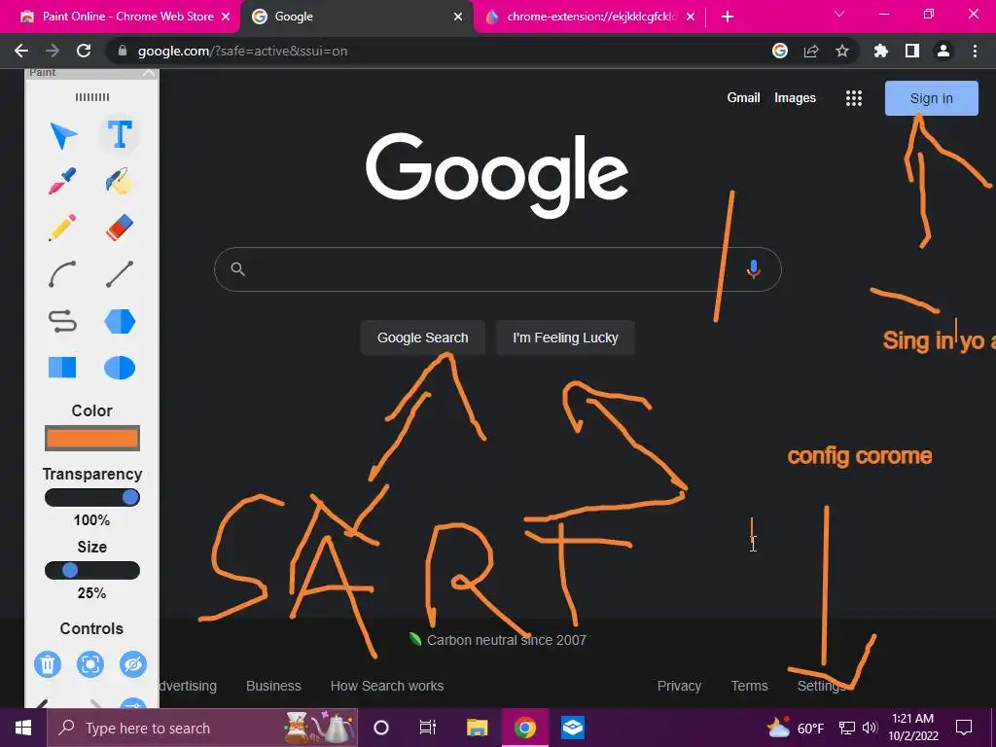Image resolution: width=996 pixels, height=747 pixels.
Task: Close the Paint Online Chrome Web Store tab
Action: tap(226, 17)
